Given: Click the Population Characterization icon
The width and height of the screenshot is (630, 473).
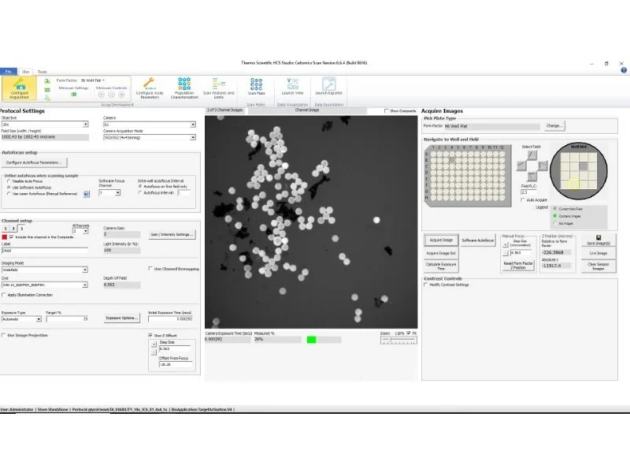Looking at the screenshot, I should 185,88.
